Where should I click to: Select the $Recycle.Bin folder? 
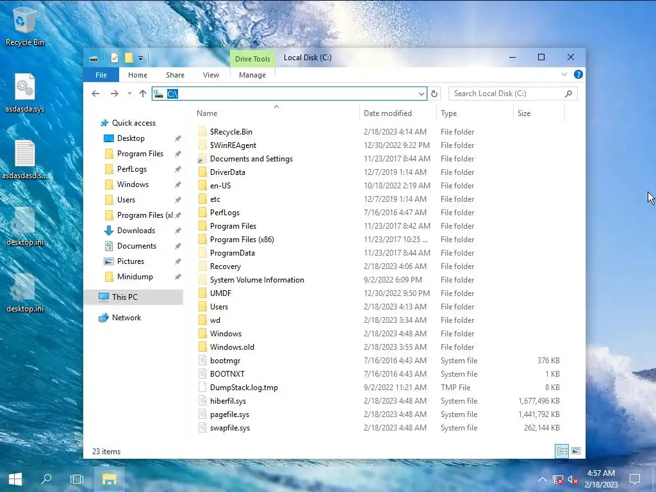tap(231, 132)
